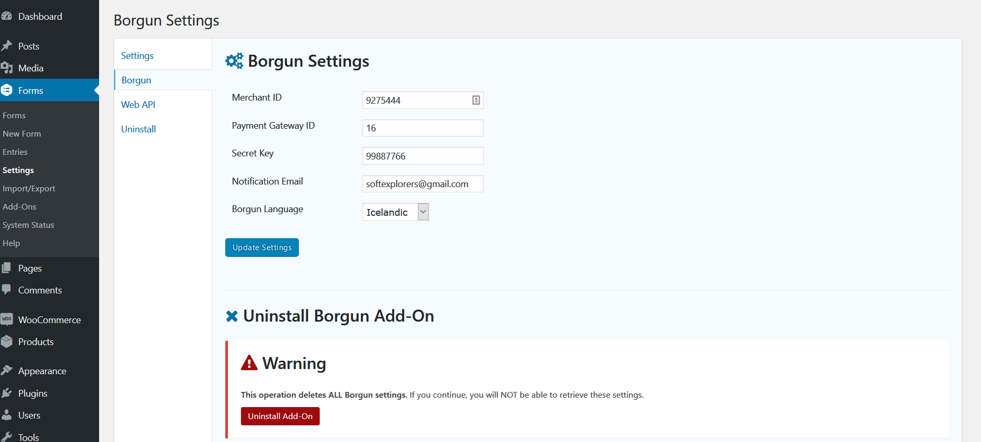Open System Status in the submenu
This screenshot has height=442, width=981.
click(x=28, y=225)
